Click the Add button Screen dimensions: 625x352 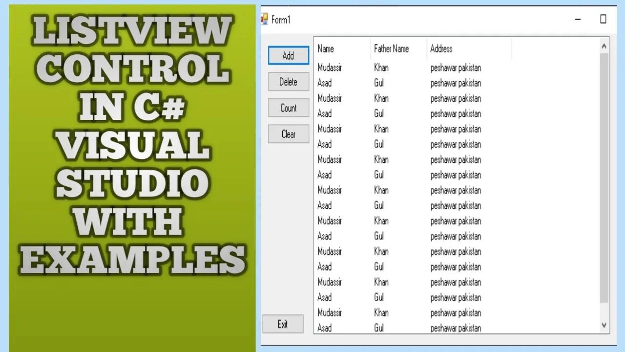[x=289, y=56]
